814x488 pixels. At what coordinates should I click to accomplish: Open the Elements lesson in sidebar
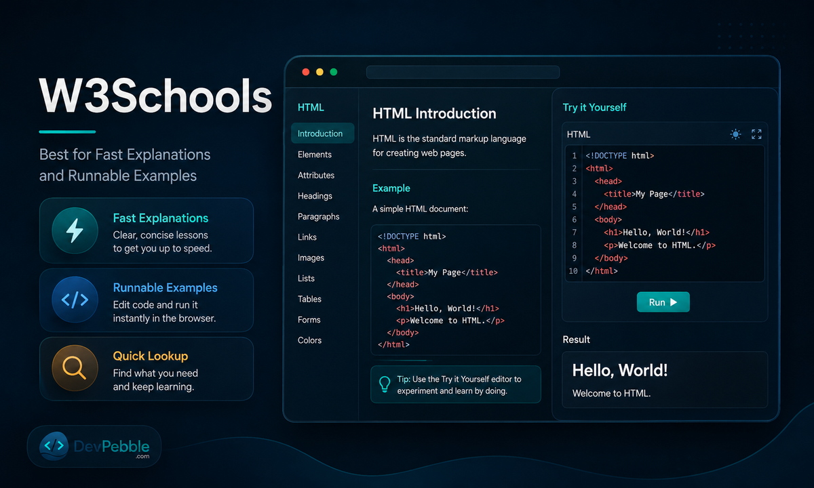(315, 155)
